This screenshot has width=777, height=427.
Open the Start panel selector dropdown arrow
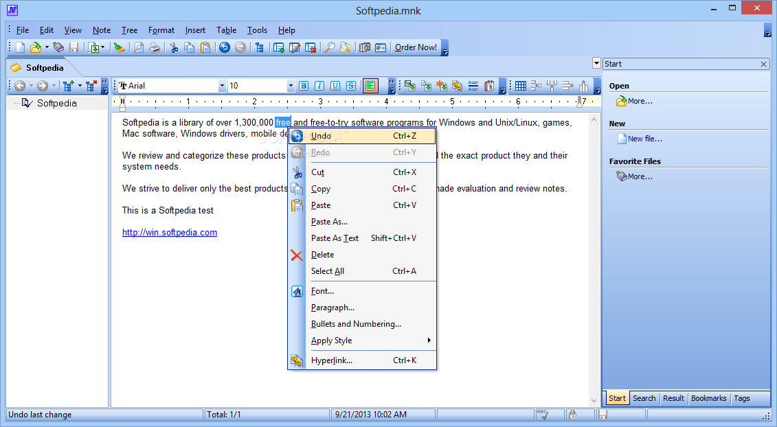pos(596,63)
